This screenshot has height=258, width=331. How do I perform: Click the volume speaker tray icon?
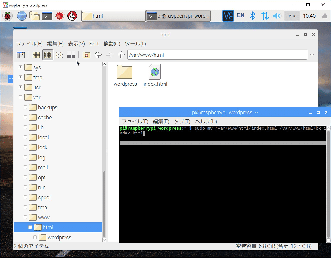[x=277, y=16]
